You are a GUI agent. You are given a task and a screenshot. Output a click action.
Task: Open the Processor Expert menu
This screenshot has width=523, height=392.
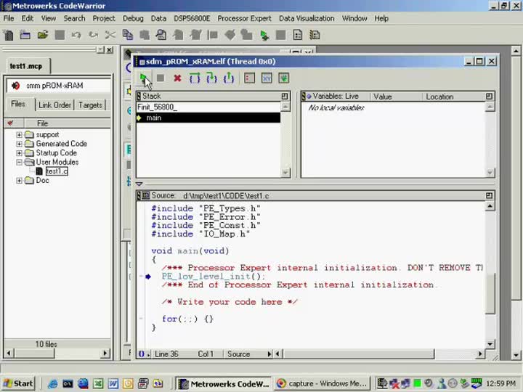coord(244,18)
